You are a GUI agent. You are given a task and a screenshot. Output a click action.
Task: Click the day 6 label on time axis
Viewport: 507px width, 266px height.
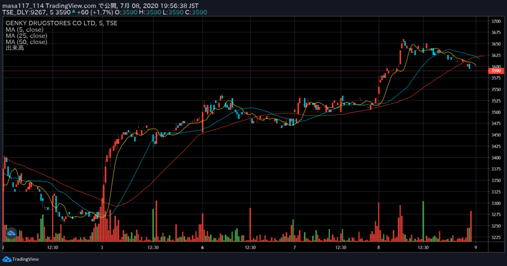coord(203,248)
